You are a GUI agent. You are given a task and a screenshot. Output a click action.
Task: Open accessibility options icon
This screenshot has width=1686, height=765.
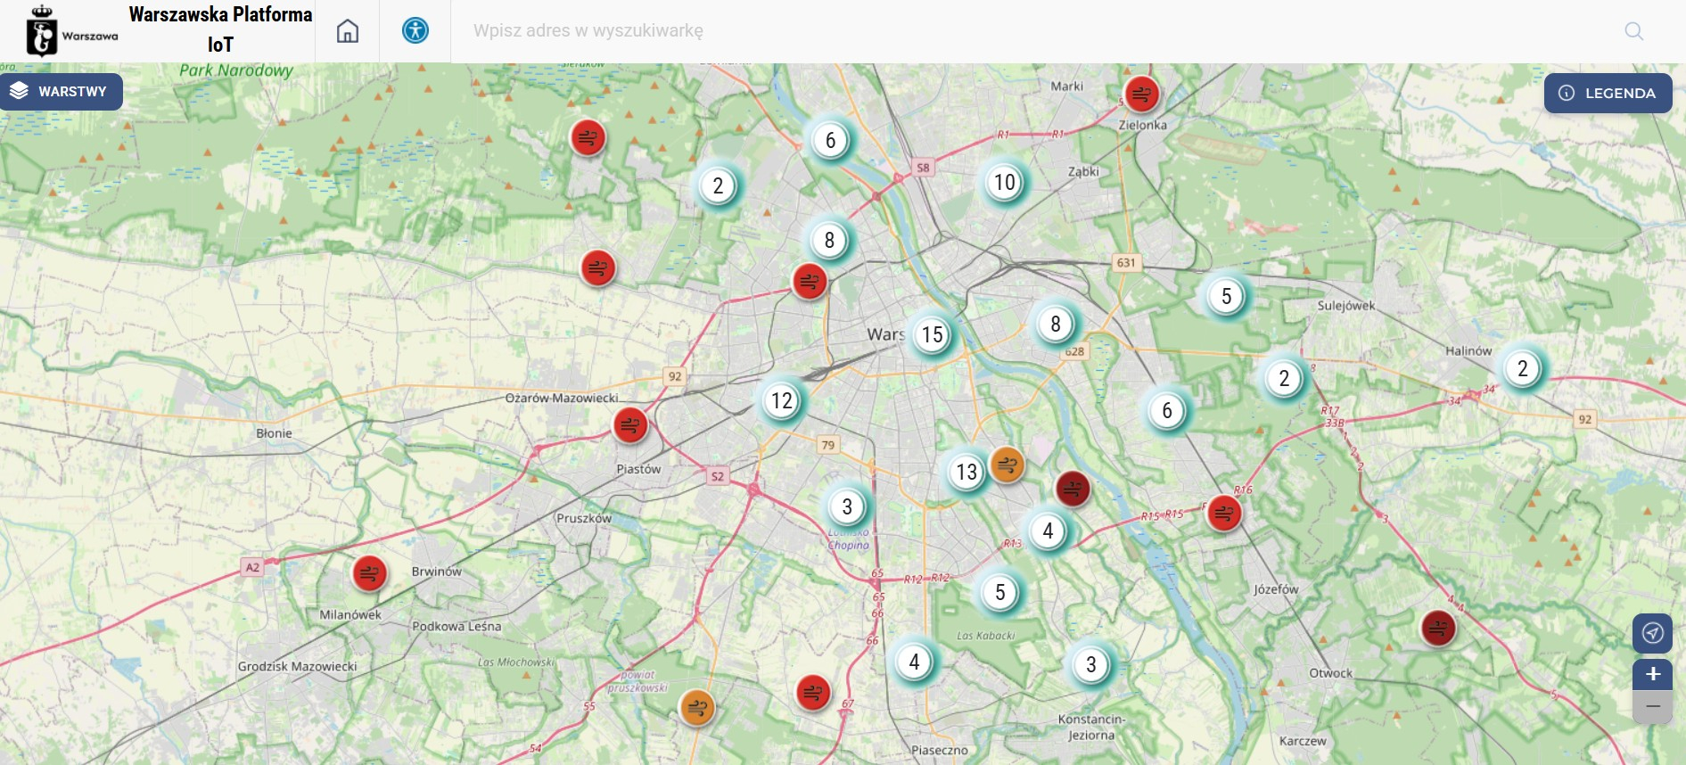(x=415, y=30)
